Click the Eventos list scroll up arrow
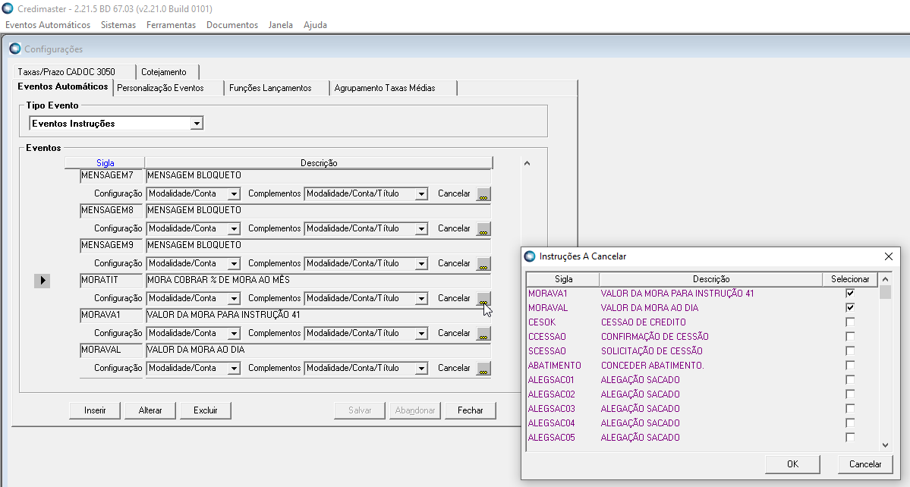 coord(527,164)
